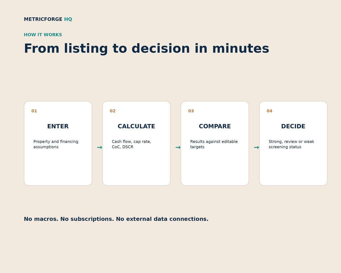Image resolution: width=341 pixels, height=273 pixels.
Task: Click the teal HQ in the logo
Action: point(68,19)
